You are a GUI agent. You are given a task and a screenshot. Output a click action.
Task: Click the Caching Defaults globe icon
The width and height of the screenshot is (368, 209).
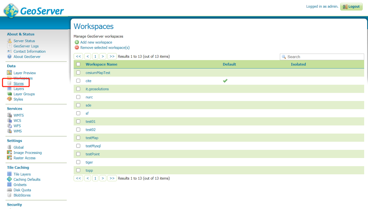click(x=9, y=179)
